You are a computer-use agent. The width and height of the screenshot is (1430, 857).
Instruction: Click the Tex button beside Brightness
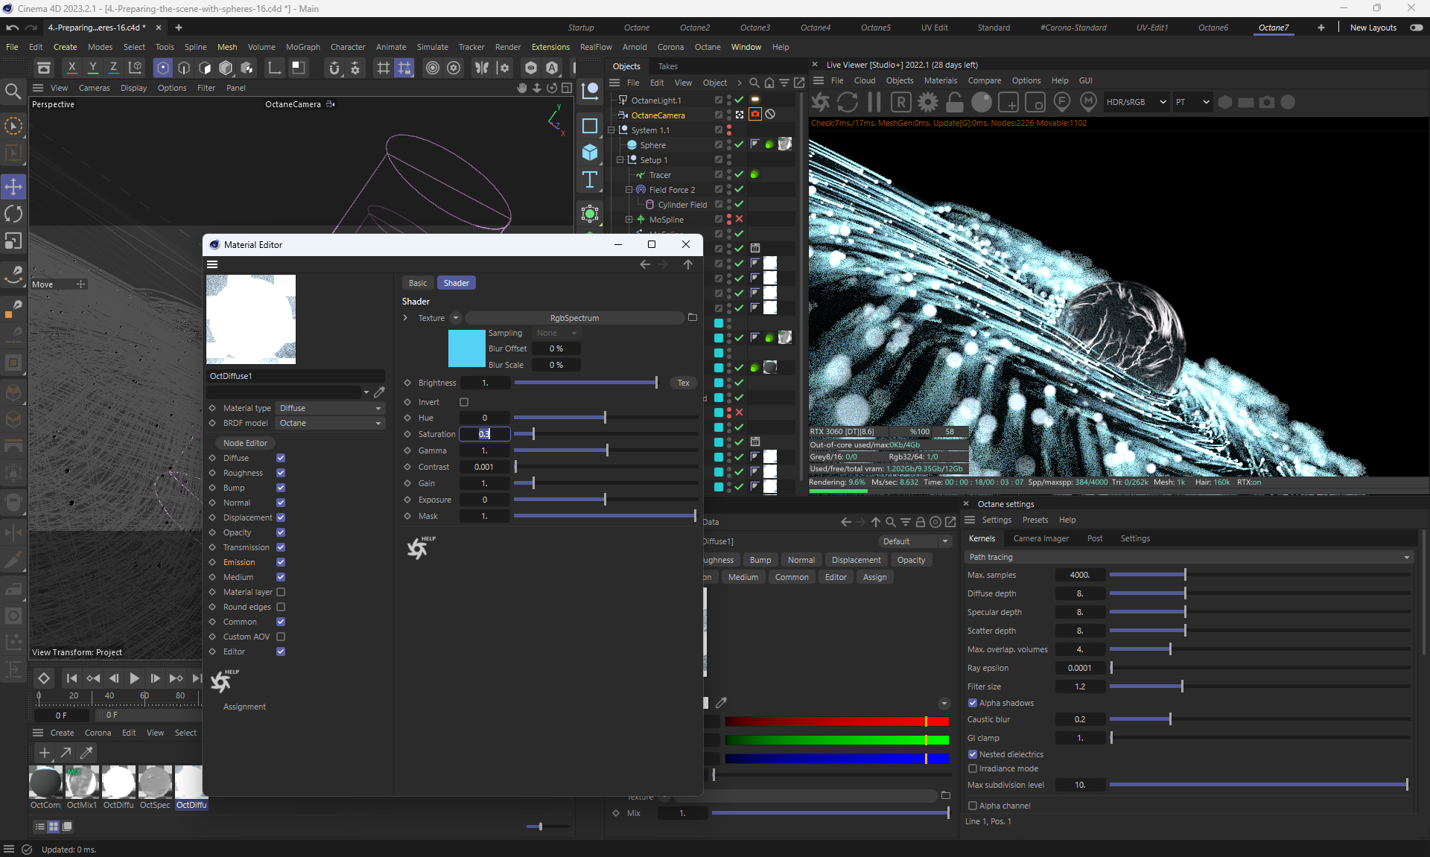683,383
